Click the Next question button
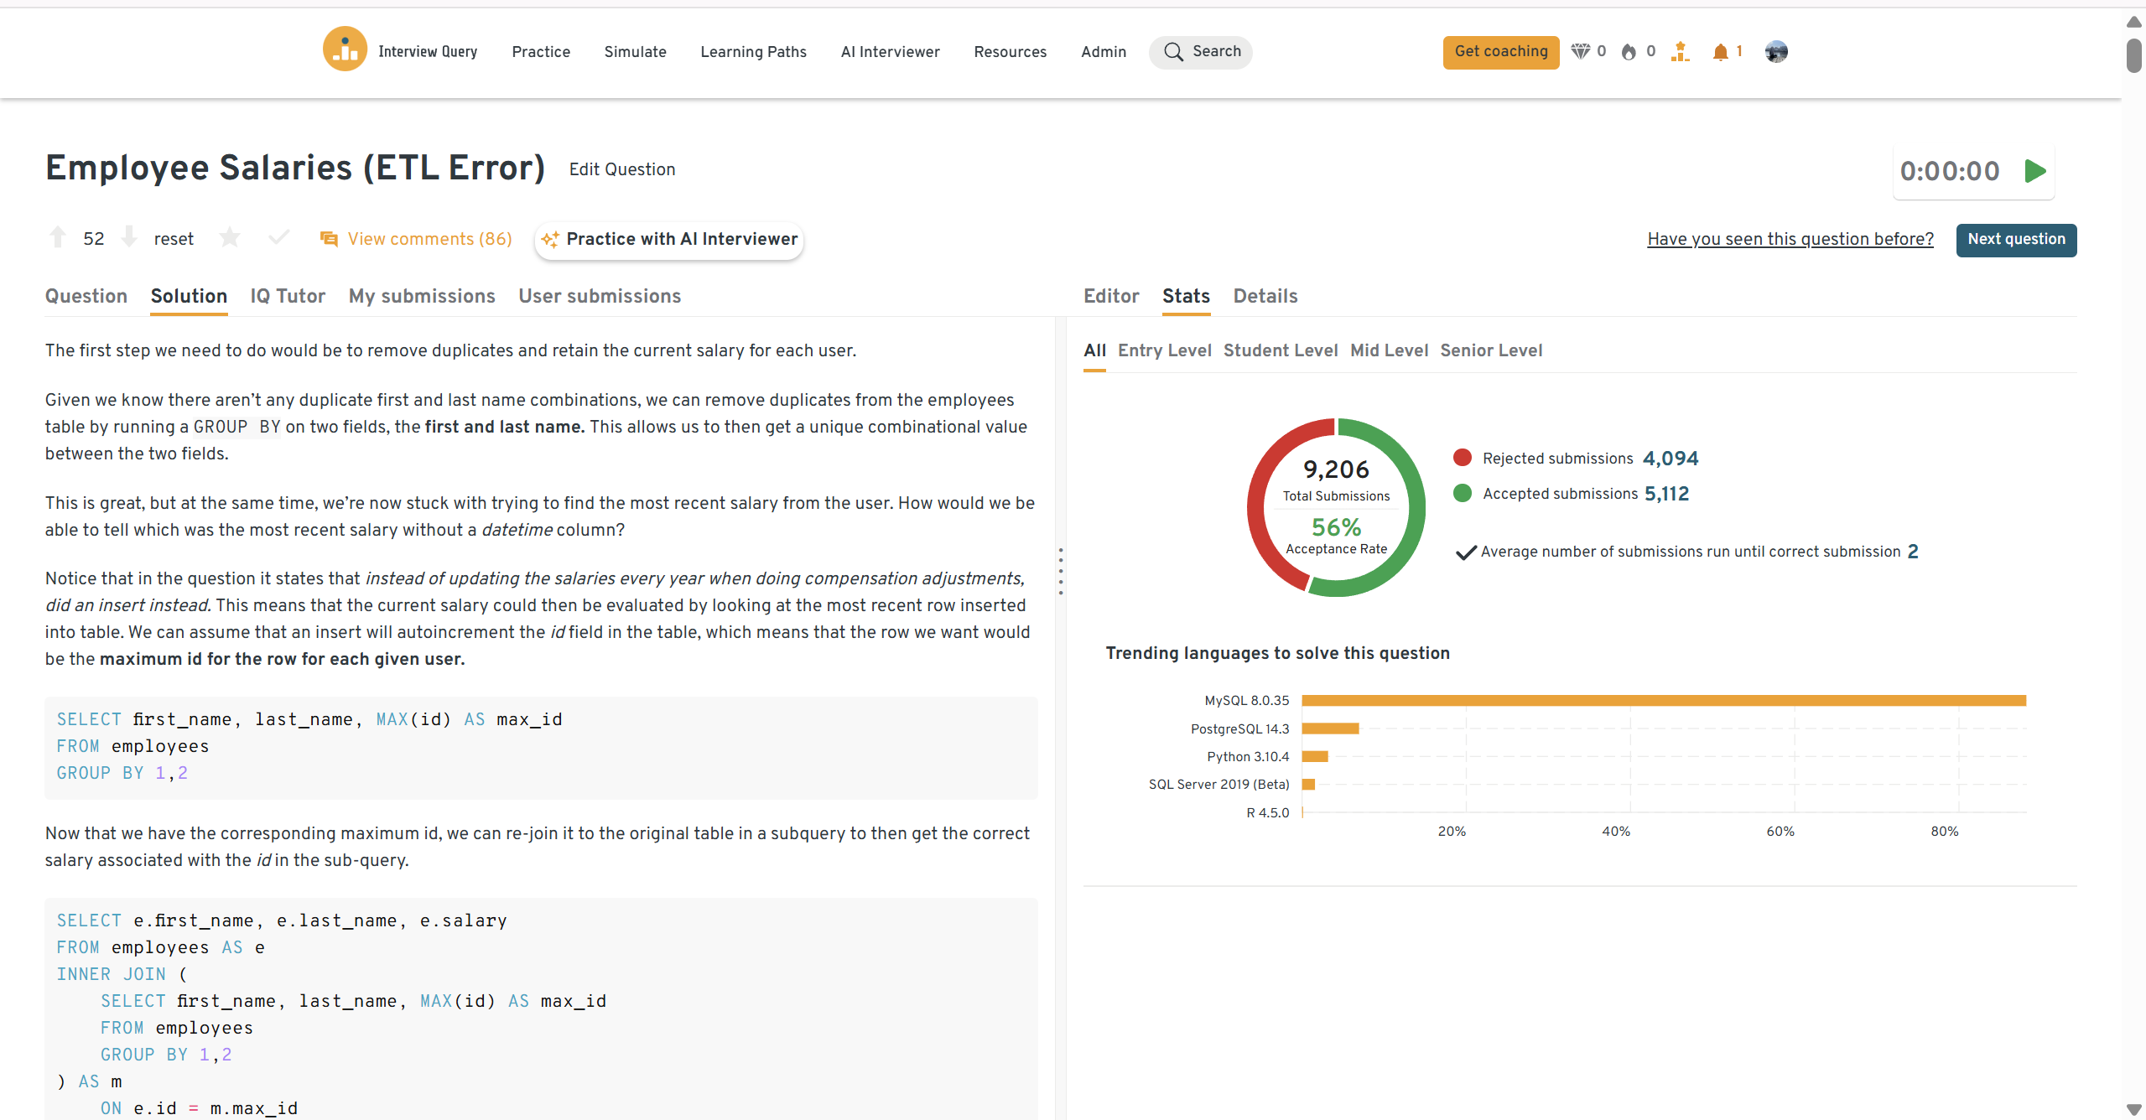This screenshot has width=2146, height=1120. (2015, 240)
